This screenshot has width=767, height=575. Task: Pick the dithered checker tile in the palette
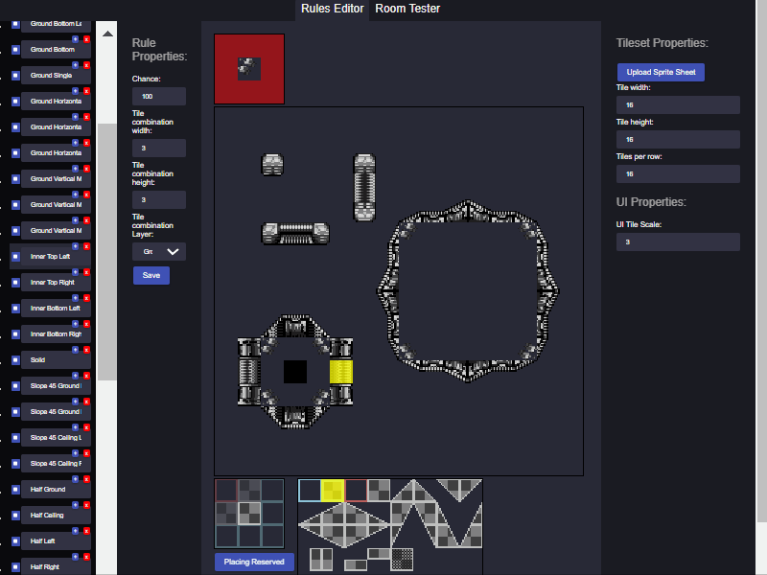coord(403,559)
